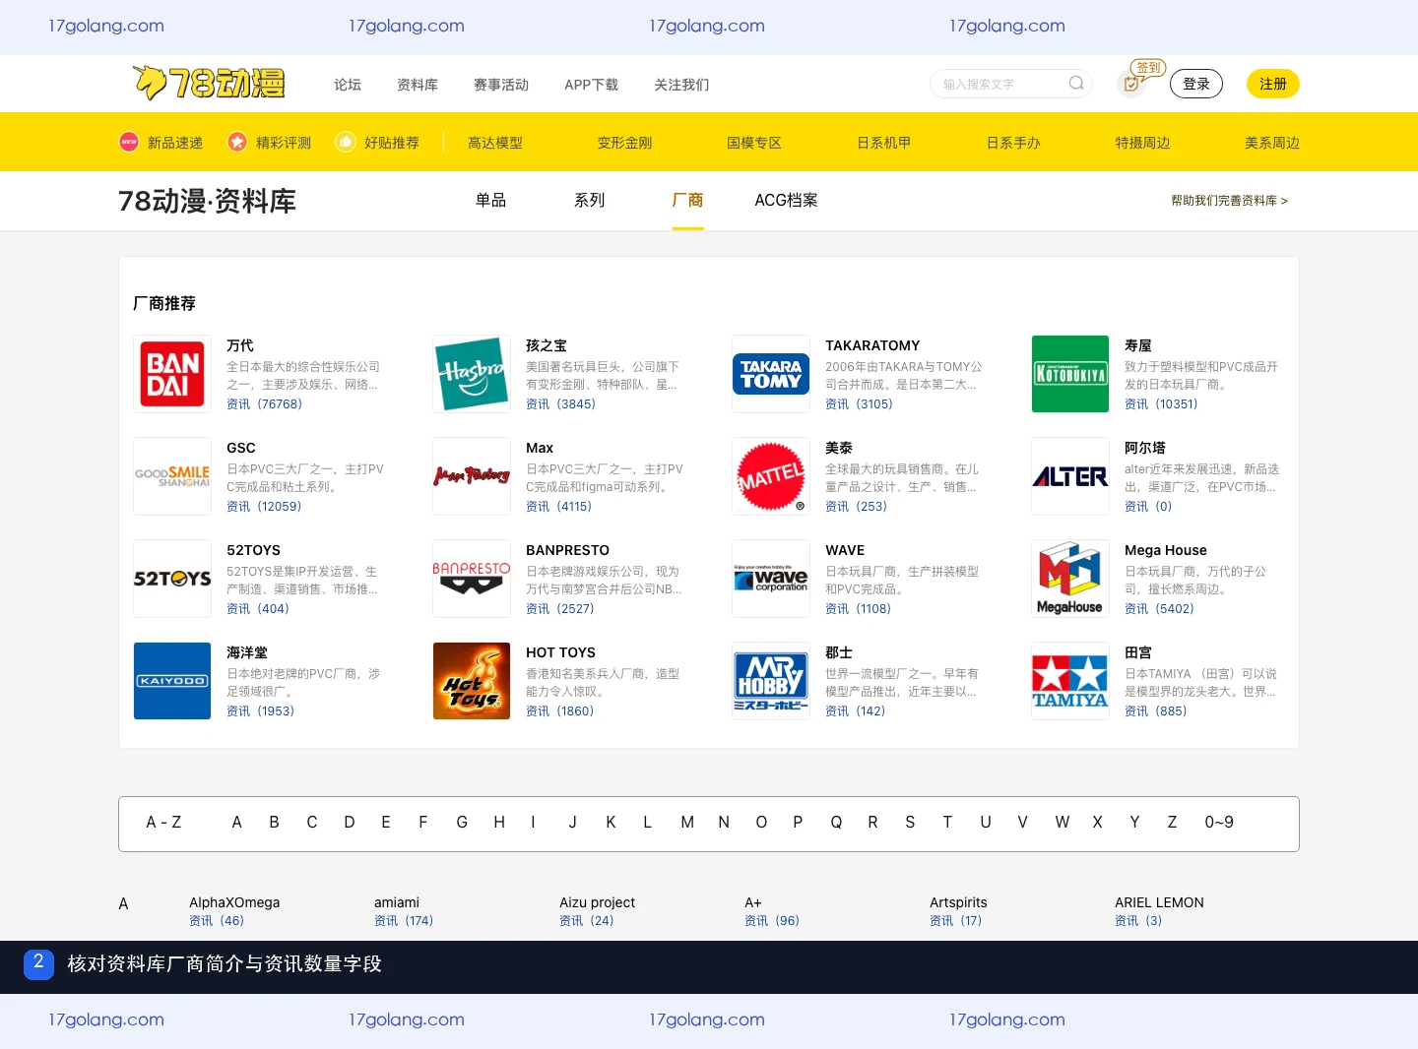Open the ALTER logo thumbnail
The image size is (1418, 1049).
[1070, 476]
